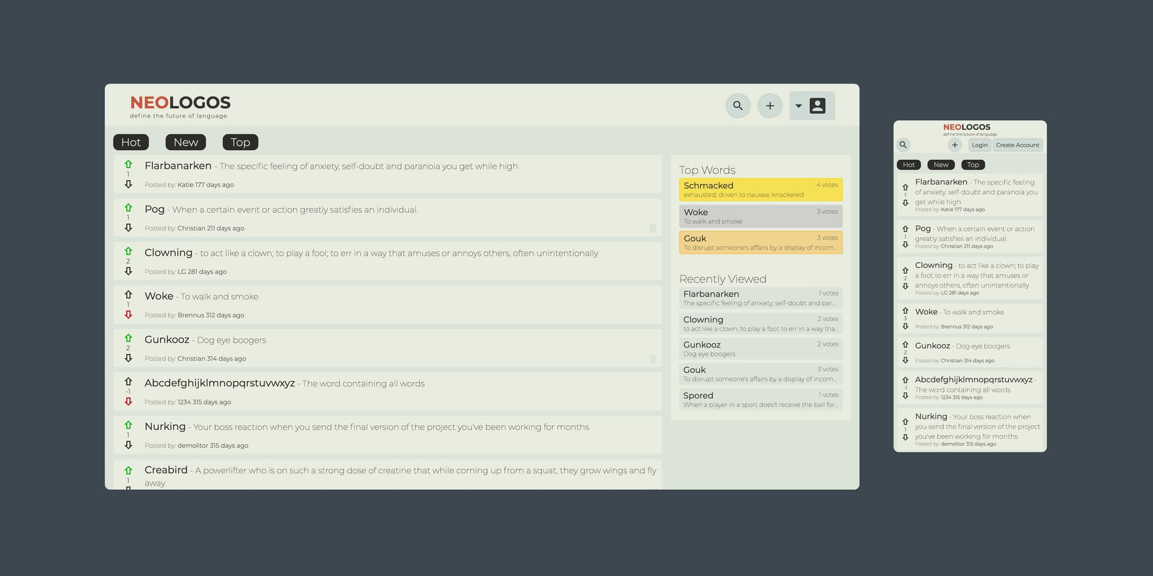The height and width of the screenshot is (576, 1153).
Task: Downvote the Abcdefghijklmnopqrstuvwxyz entry
Action: [128, 402]
